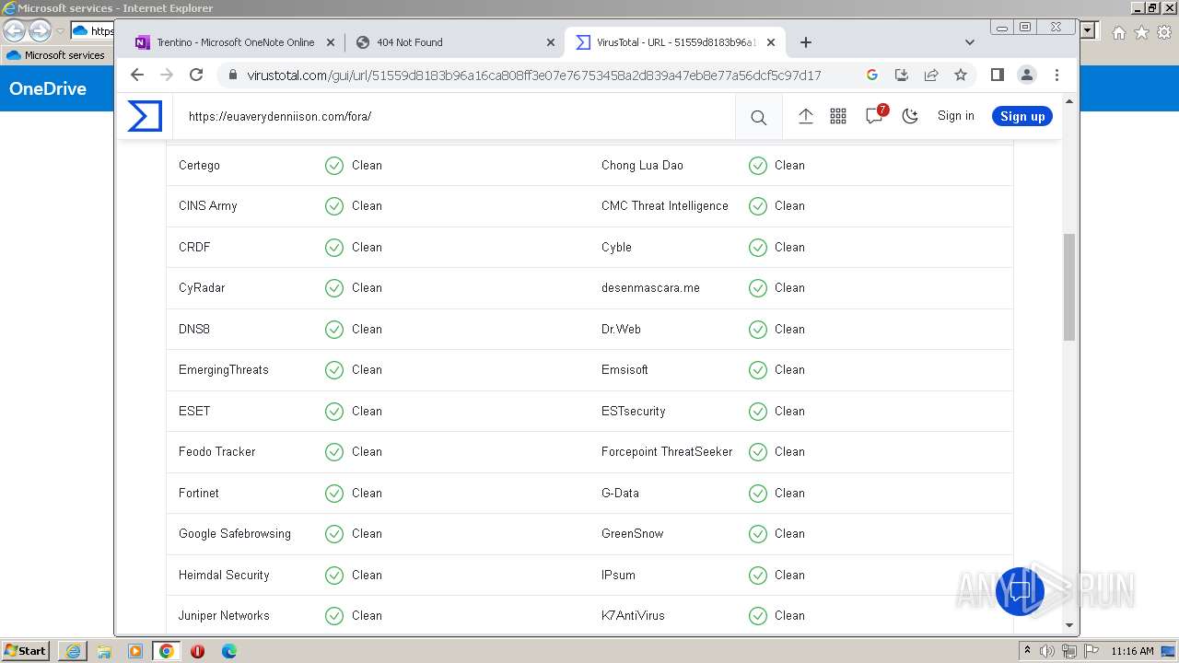
Task: Reload the VirusTotal page
Action: pos(196,75)
